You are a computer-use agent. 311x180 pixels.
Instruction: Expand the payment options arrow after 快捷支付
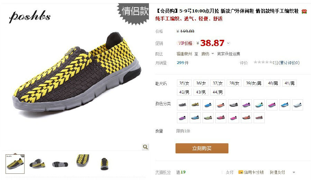pyautogui.click(x=294, y=172)
